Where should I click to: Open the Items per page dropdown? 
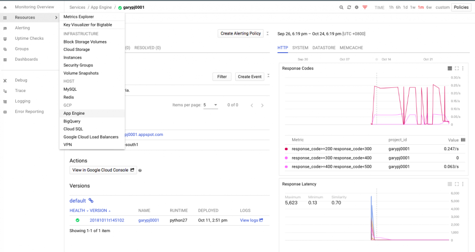(210, 105)
